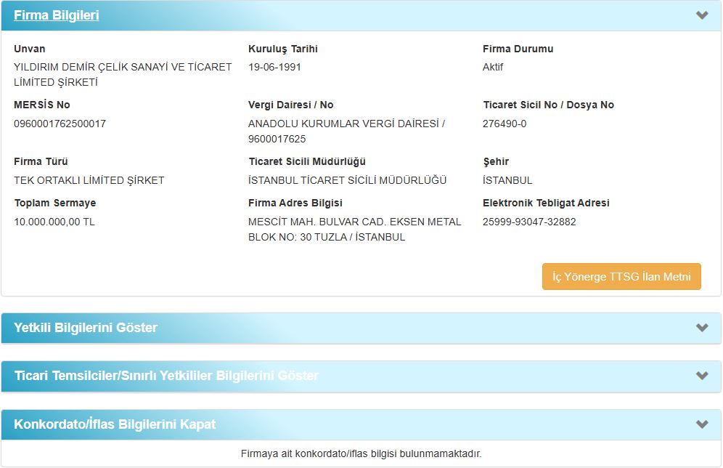Screen dimensions: 723x468
Task: Click the Firma Adres Bilgisi label
Action: pos(295,203)
